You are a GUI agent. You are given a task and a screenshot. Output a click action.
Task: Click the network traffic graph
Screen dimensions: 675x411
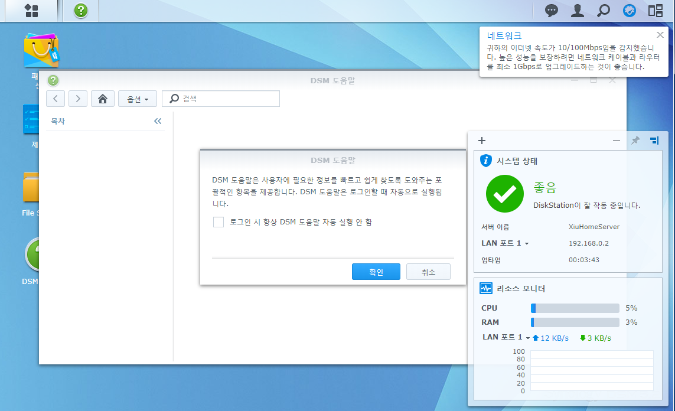point(592,370)
